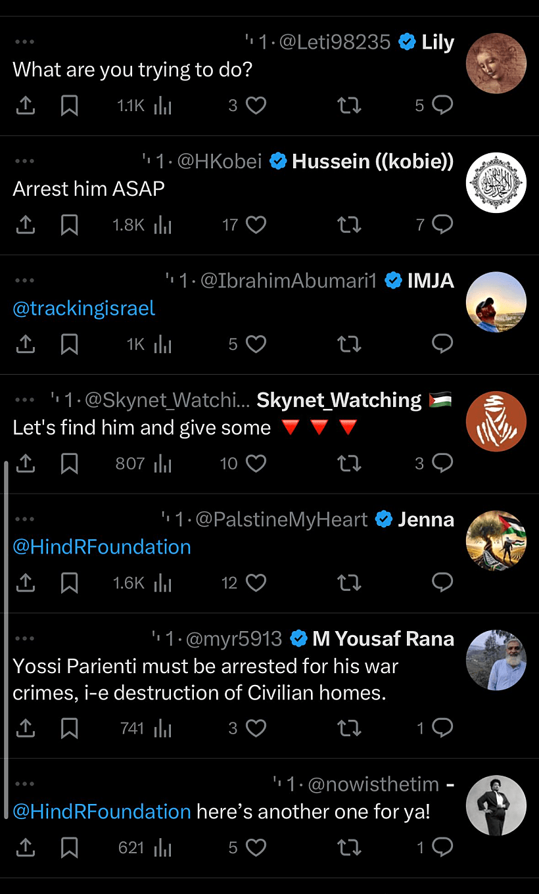Reply to Jenna's post via comment icon
The height and width of the screenshot is (894, 539).
(442, 583)
